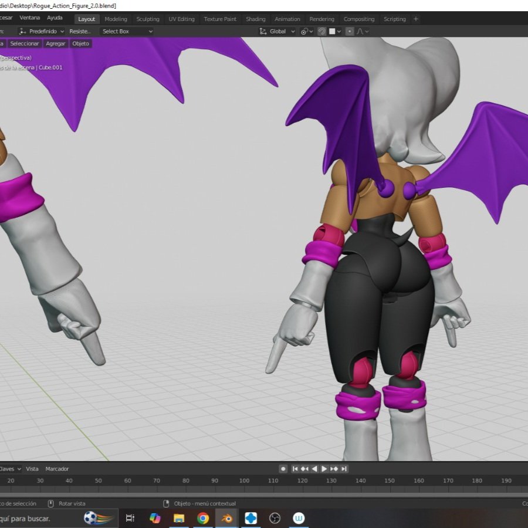This screenshot has height=528, width=528.
Task: Click frame 150 on the timeline ruler
Action: (390, 480)
